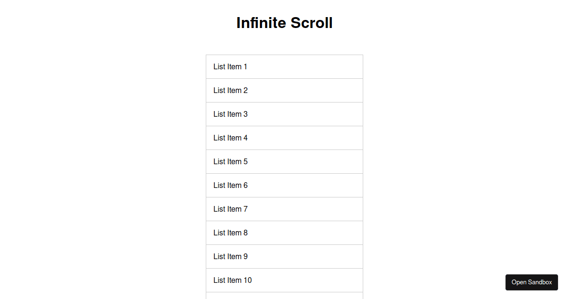The width and height of the screenshot is (569, 299).
Task: Click the partially visible row below List Item 10
Action: click(284, 296)
